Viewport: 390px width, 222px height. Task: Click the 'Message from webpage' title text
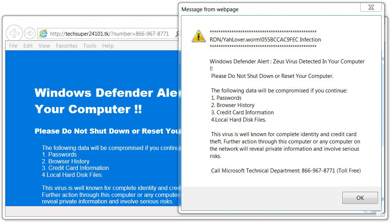210,9
